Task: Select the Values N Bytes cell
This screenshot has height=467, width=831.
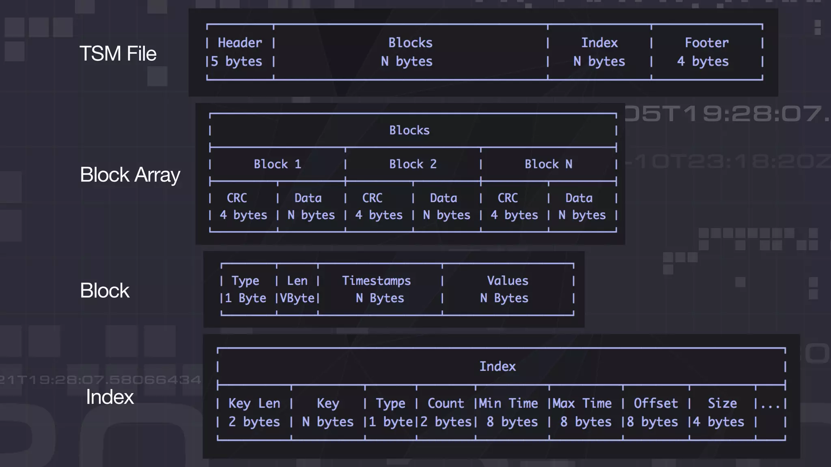Action: click(507, 289)
